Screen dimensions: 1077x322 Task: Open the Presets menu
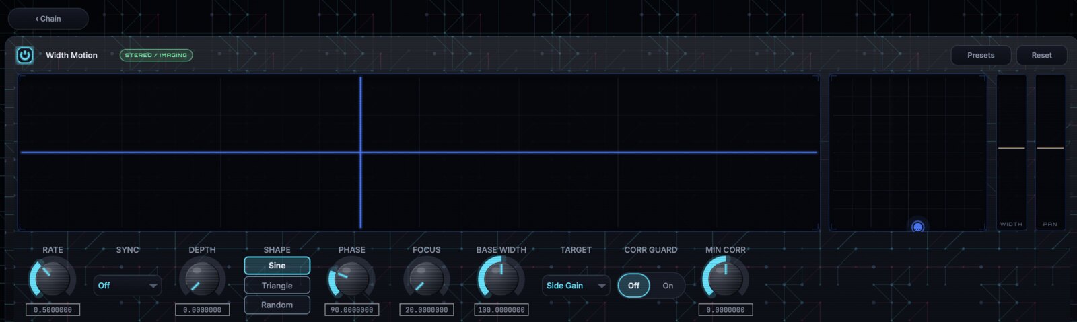click(x=981, y=55)
